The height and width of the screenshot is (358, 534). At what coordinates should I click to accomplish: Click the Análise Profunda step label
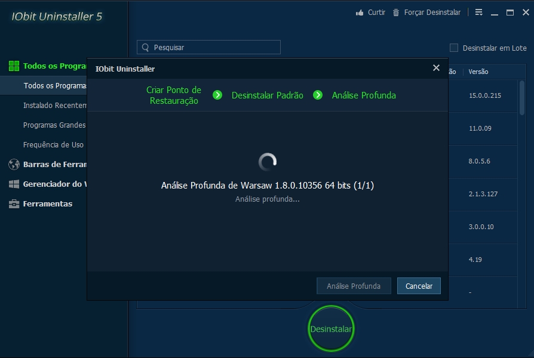click(364, 95)
